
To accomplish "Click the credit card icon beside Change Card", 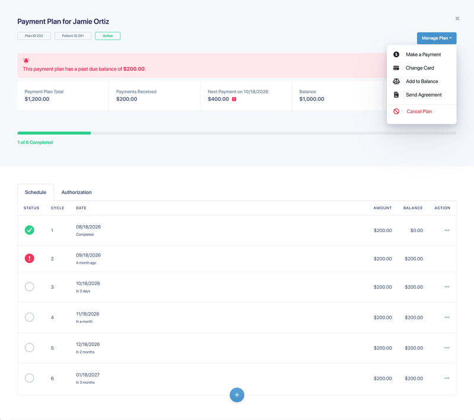I will click(x=396, y=68).
